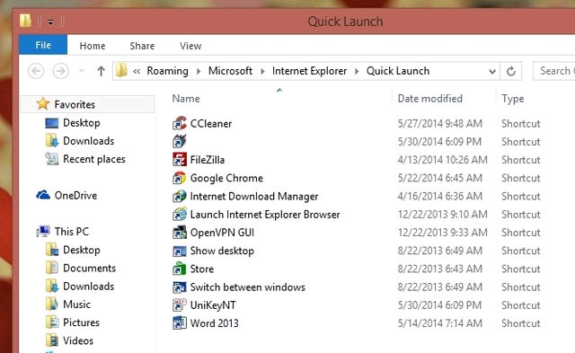Expand the arrow after Roaming breadcrumb
The width and height of the screenshot is (575, 353).
click(x=199, y=71)
